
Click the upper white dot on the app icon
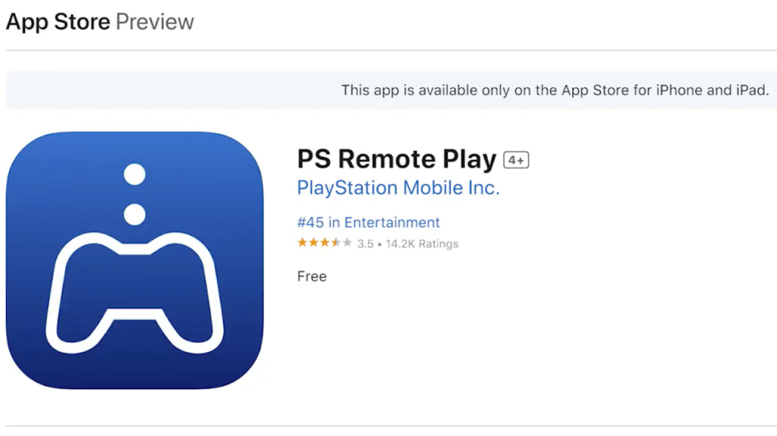pos(135,174)
